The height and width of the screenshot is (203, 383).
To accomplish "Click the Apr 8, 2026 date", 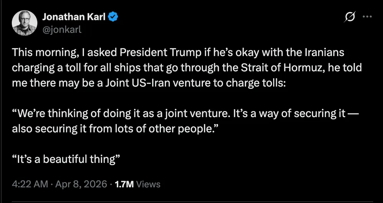I will (80, 184).
